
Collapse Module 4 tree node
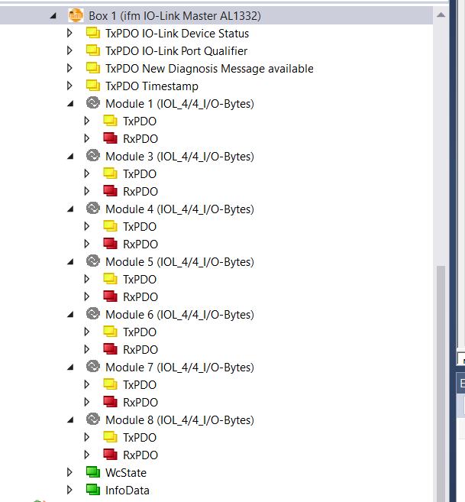[x=70, y=209]
